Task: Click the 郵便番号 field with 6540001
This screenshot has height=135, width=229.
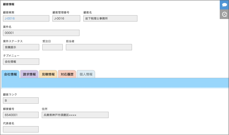Action: click(21, 115)
